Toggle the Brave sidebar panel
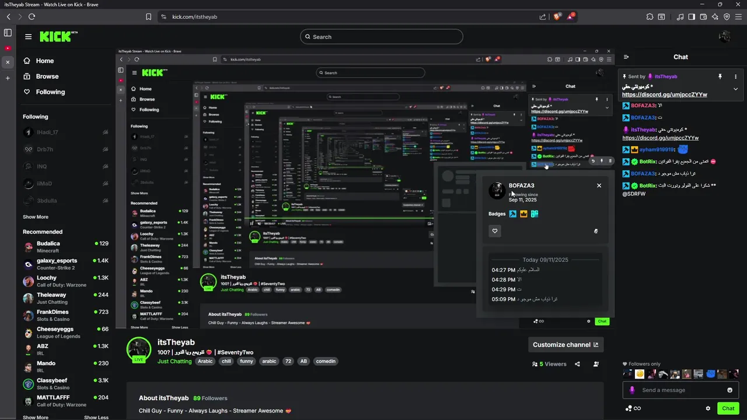Image resolution: width=747 pixels, height=420 pixels. pyautogui.click(x=692, y=17)
